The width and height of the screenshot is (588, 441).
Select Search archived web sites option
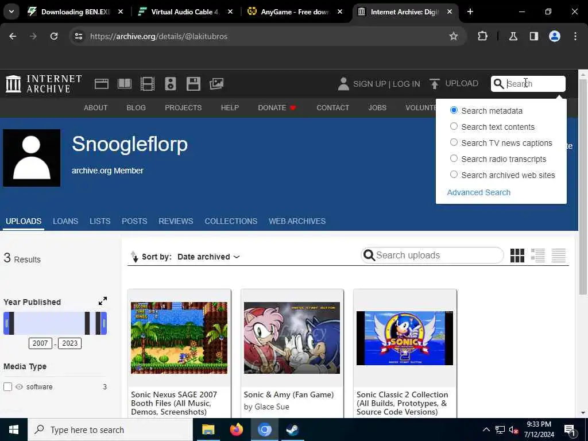[454, 175]
